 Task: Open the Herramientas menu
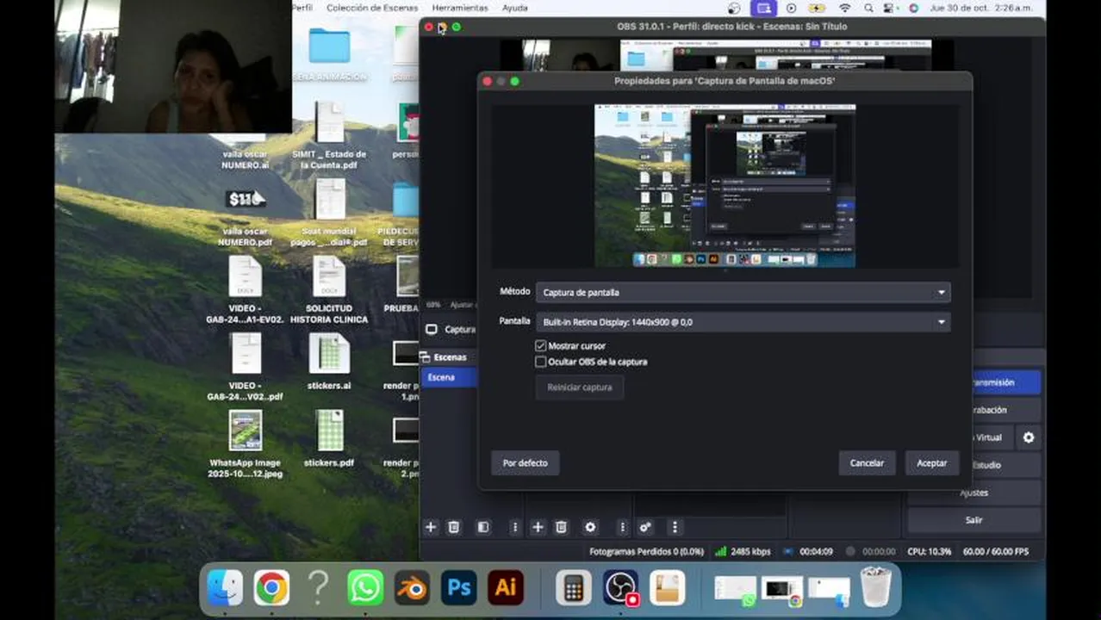coord(460,8)
